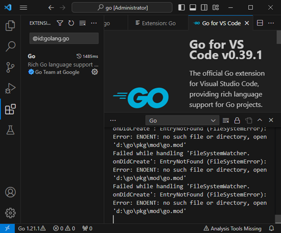Open Problems via errors and warnings count
This screenshot has width=281, height=233.
[64, 228]
